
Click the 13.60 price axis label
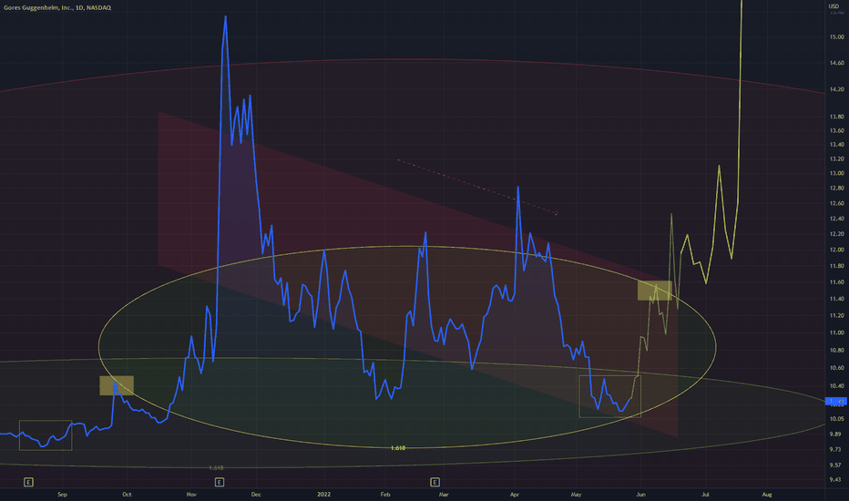click(836, 130)
